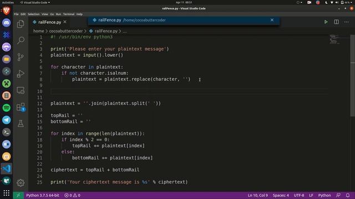This screenshot has height=199, width=355.
Task: Select the railFence.py editor tab
Action: click(49, 22)
